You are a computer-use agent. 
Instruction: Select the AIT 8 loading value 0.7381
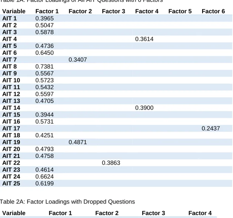pos(44,67)
